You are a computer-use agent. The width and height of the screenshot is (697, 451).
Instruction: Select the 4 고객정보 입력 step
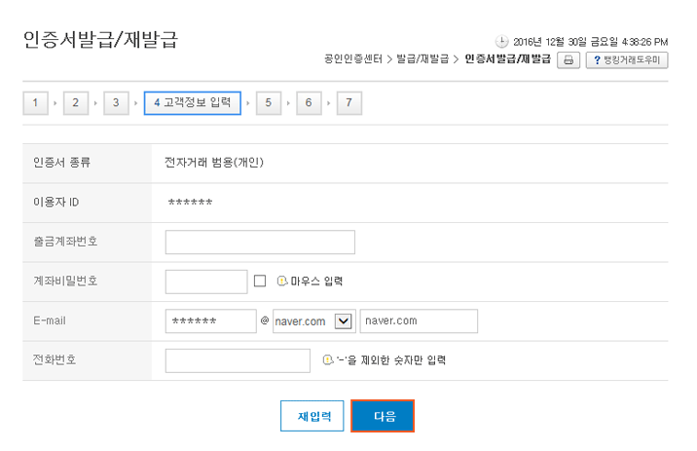[193, 103]
